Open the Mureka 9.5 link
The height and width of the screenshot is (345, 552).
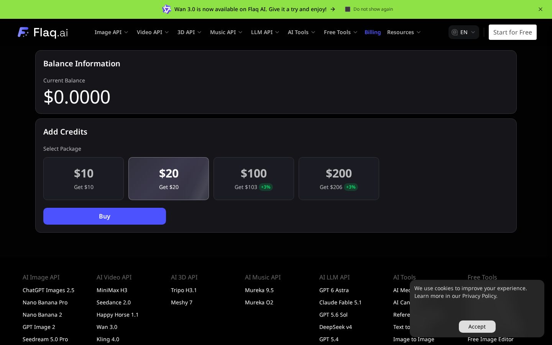click(x=259, y=290)
